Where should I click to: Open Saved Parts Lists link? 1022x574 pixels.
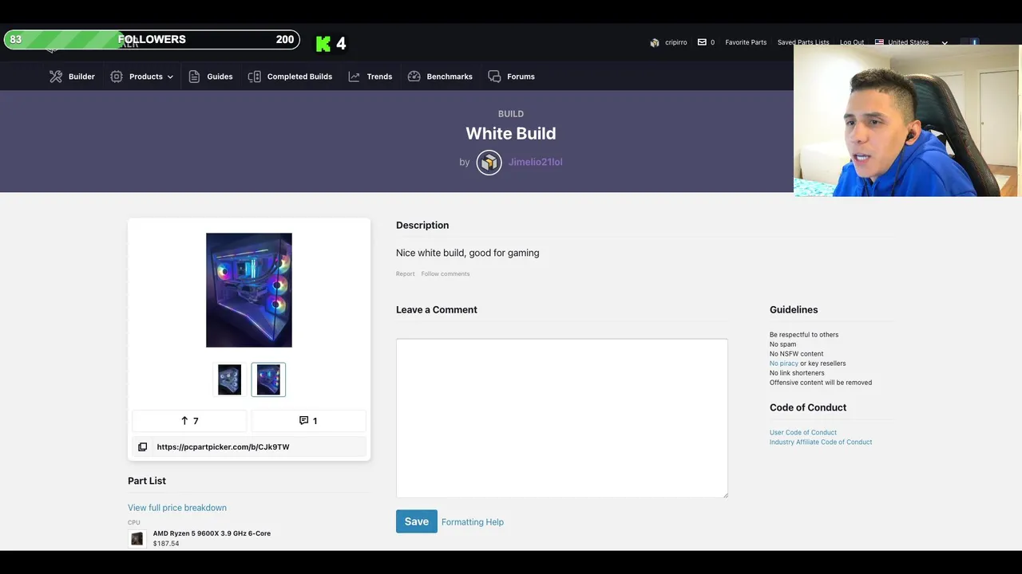(803, 42)
